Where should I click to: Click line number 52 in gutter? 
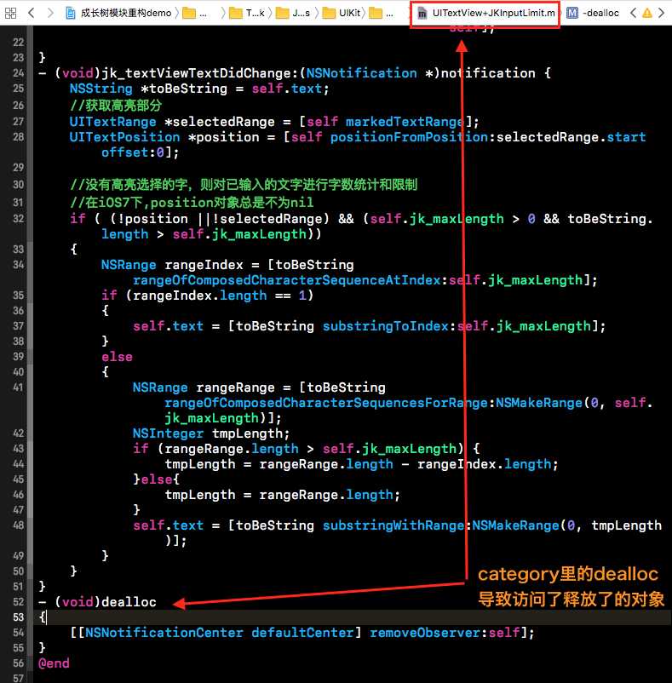18,601
